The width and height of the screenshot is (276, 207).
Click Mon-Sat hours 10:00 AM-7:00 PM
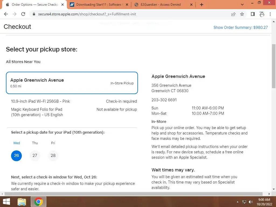(x=208, y=113)
